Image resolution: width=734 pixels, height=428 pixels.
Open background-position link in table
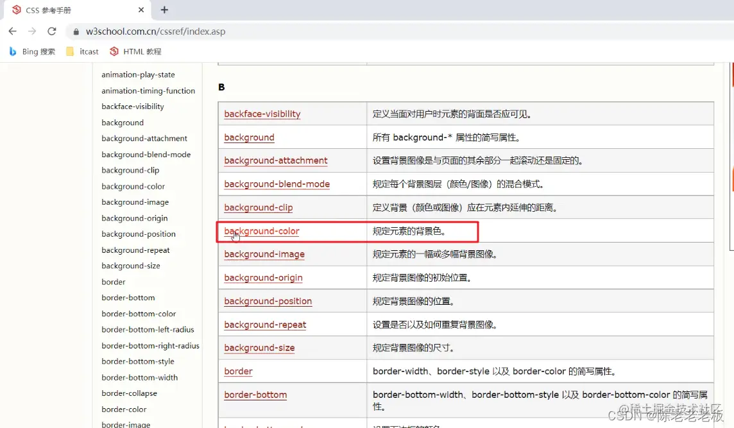pos(268,301)
